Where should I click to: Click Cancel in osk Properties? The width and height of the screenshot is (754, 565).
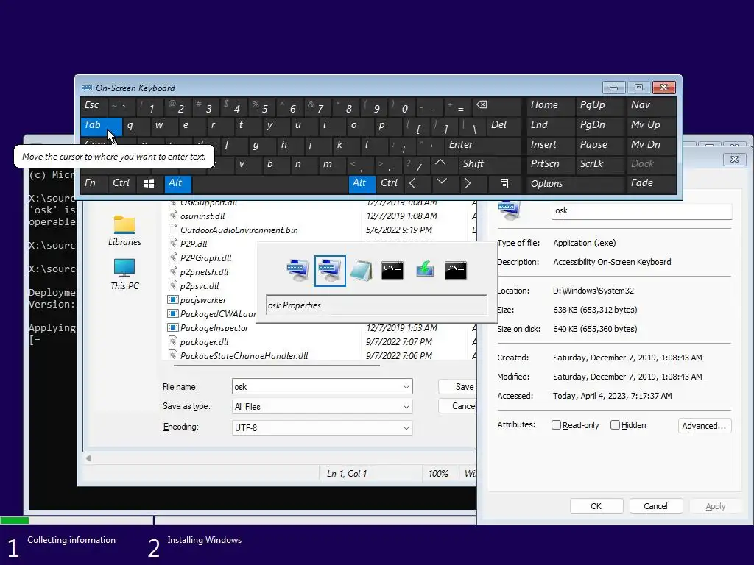pos(656,506)
